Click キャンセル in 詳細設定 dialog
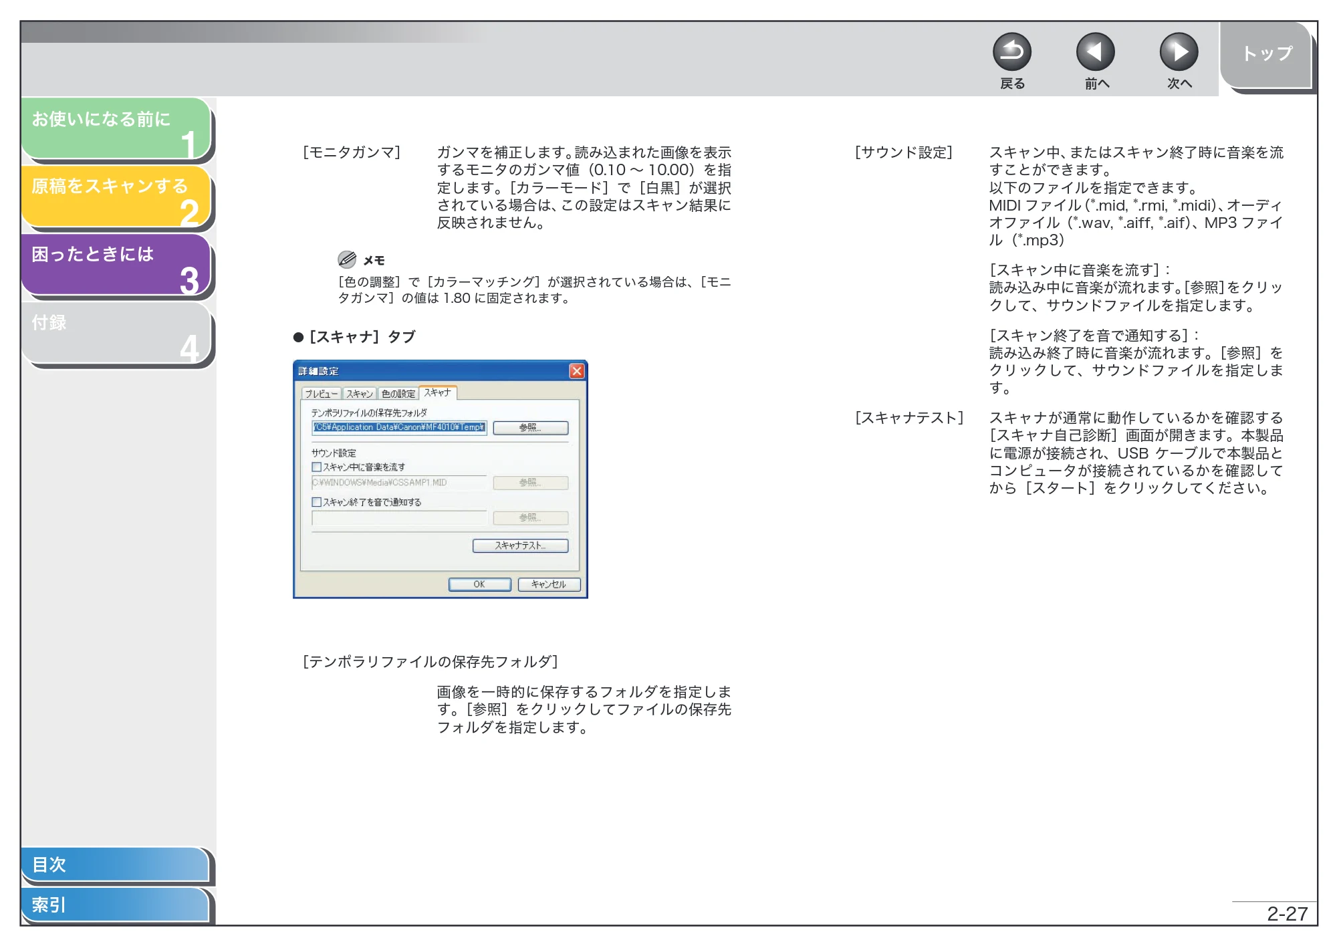Image resolution: width=1337 pixels, height=946 pixels. tap(549, 584)
